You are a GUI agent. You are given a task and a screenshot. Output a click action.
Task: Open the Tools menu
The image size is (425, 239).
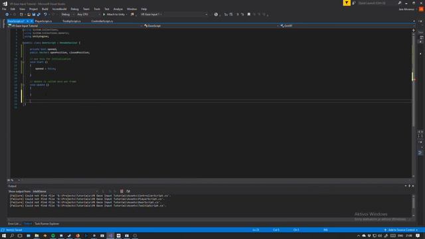97,9
